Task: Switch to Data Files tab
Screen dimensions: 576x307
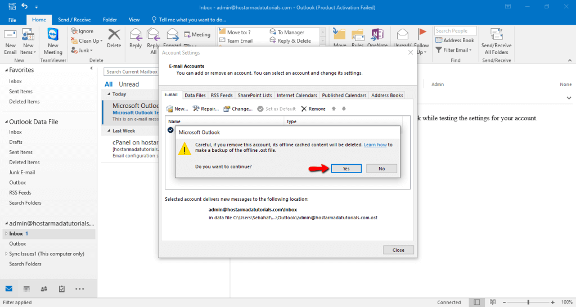Action: point(195,95)
